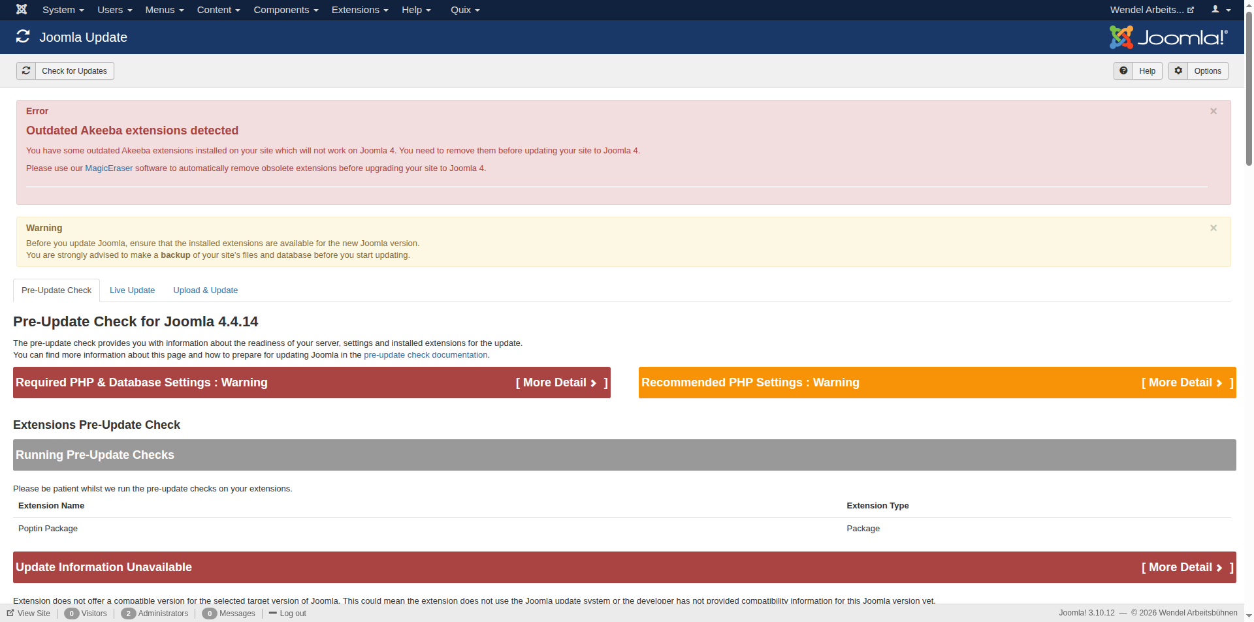
Task: Open the MagicEraser link
Action: tap(108, 168)
